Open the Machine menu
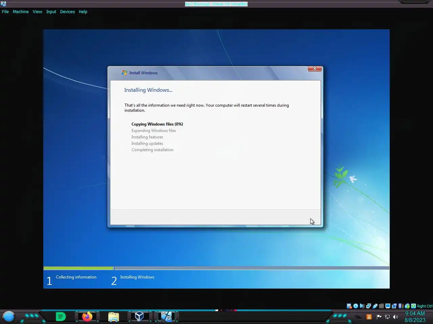 [x=21, y=11]
